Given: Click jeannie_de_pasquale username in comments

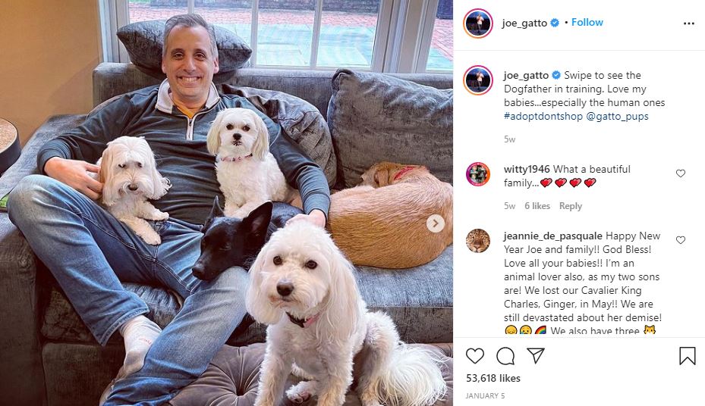Looking at the screenshot, I should (x=553, y=236).
